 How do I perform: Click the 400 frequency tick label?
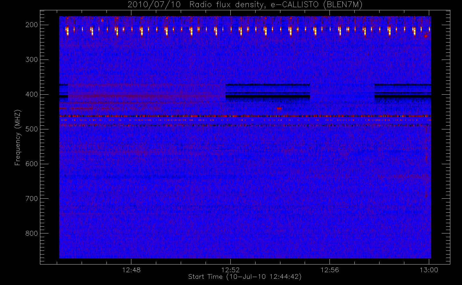32,94
